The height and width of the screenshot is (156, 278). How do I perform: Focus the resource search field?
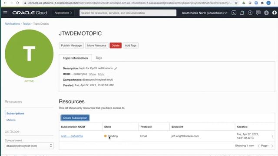[x=128, y=13]
